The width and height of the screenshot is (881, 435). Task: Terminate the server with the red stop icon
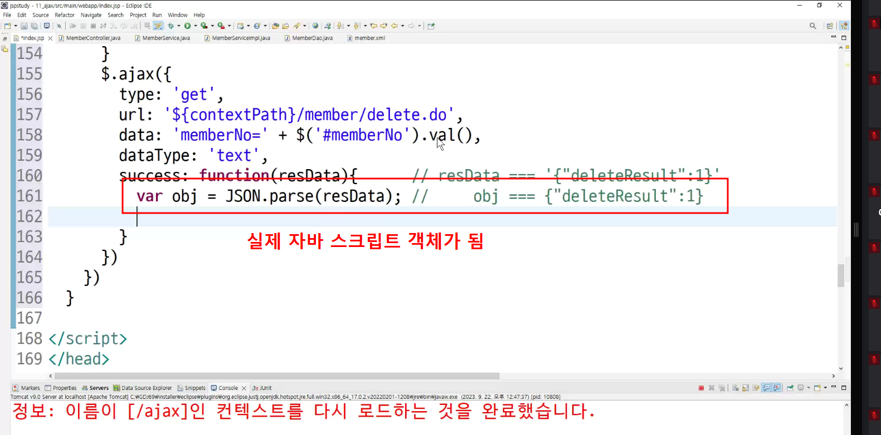coord(701,388)
